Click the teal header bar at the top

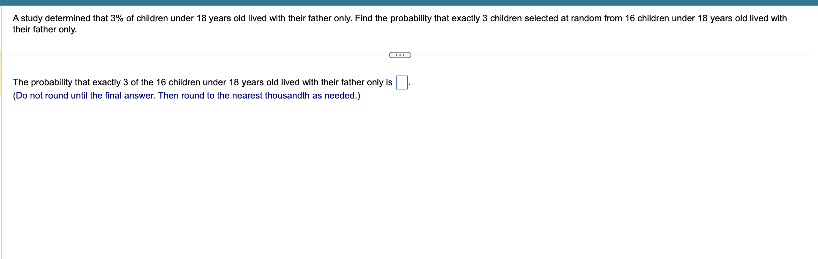point(408,3)
